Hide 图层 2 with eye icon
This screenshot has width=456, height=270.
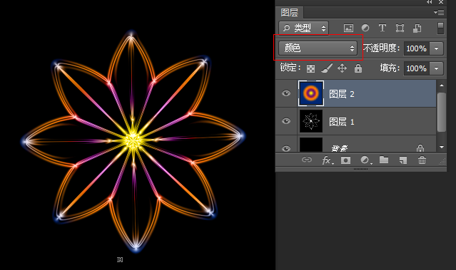(286, 93)
